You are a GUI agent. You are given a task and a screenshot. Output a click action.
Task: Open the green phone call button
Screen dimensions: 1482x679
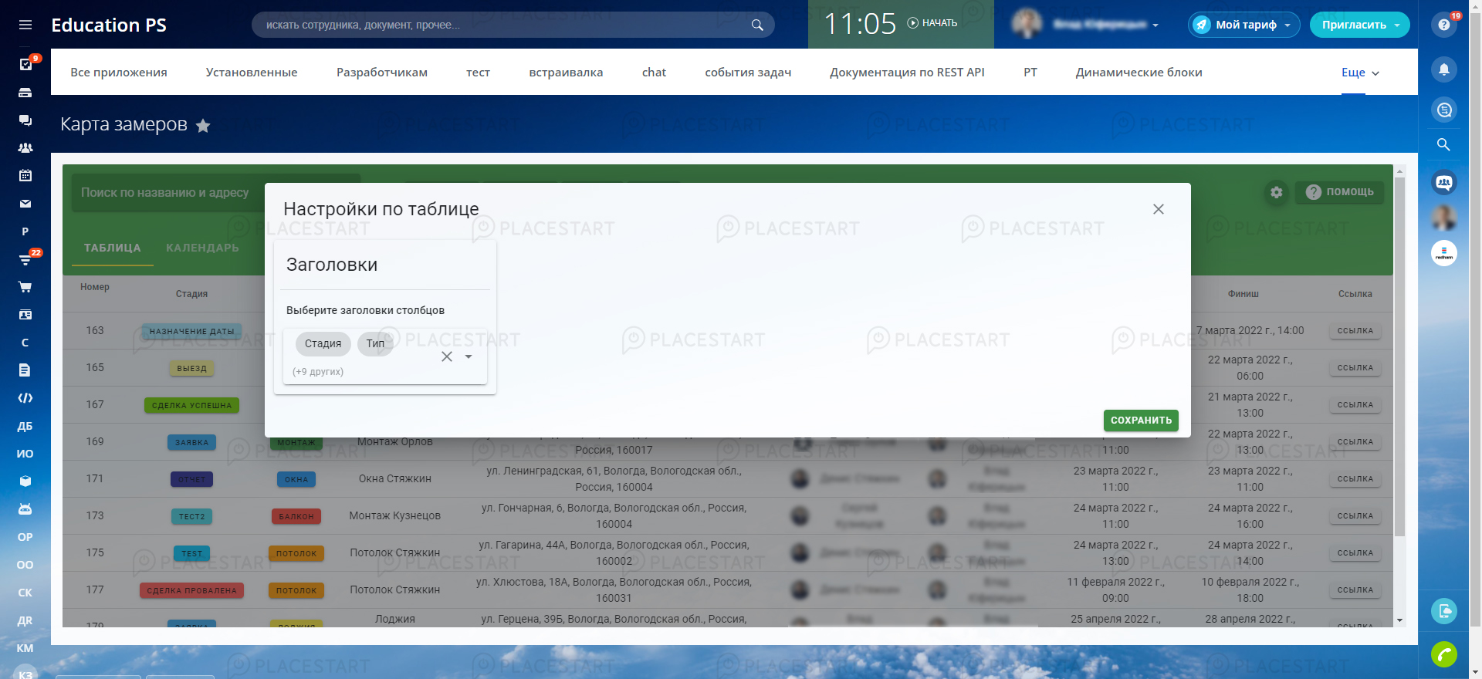point(1444,654)
